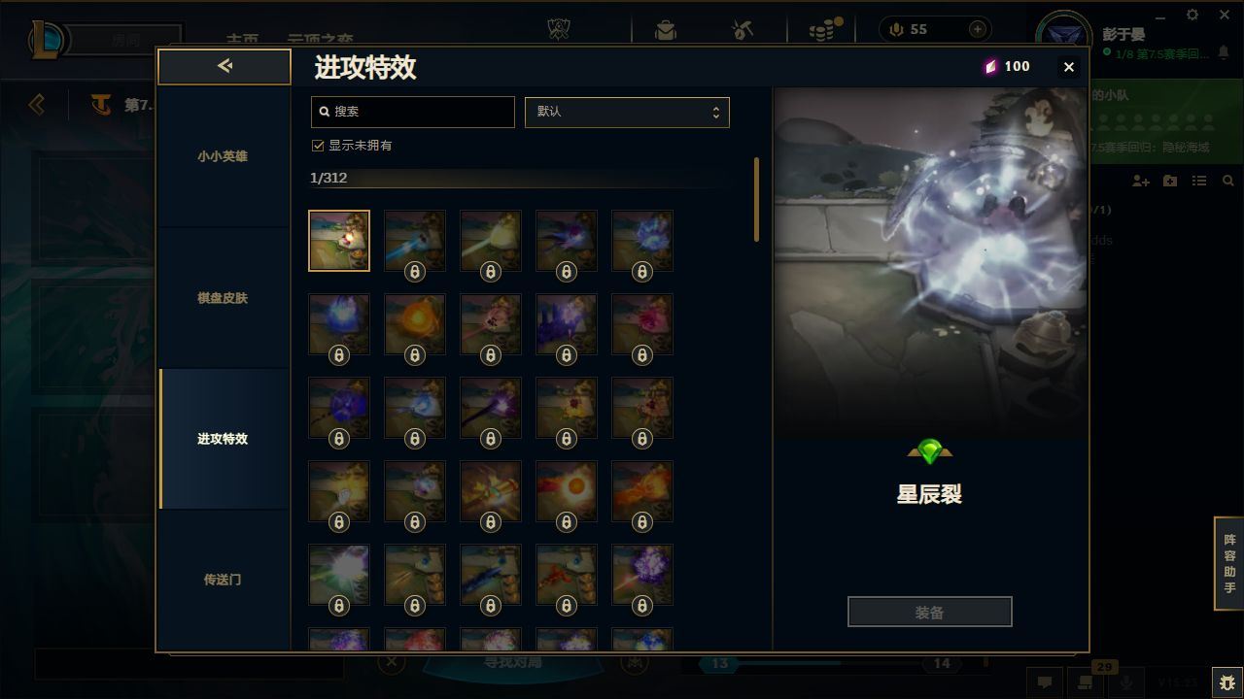Click the back arrow icon in dialog header

click(225, 66)
